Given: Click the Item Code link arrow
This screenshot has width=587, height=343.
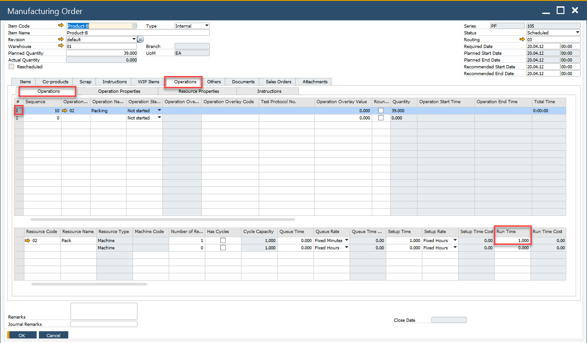Looking at the screenshot, I should pyautogui.click(x=61, y=26).
